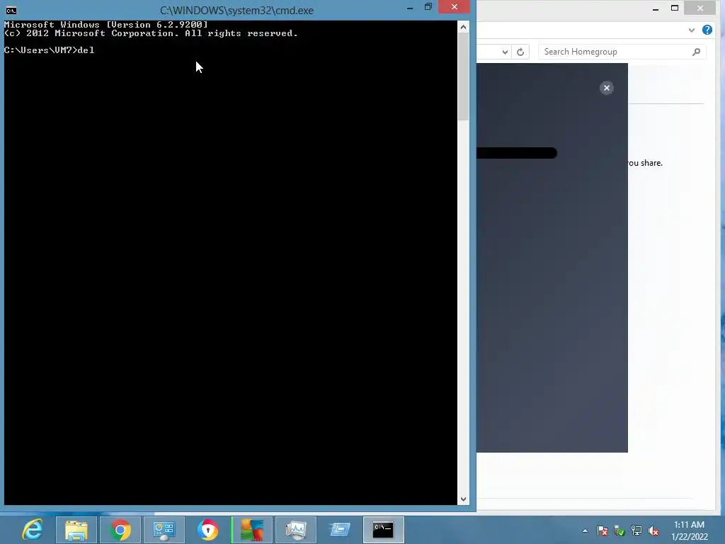Open the Action Center flag icon
725x544 pixels.
pyautogui.click(x=602, y=531)
